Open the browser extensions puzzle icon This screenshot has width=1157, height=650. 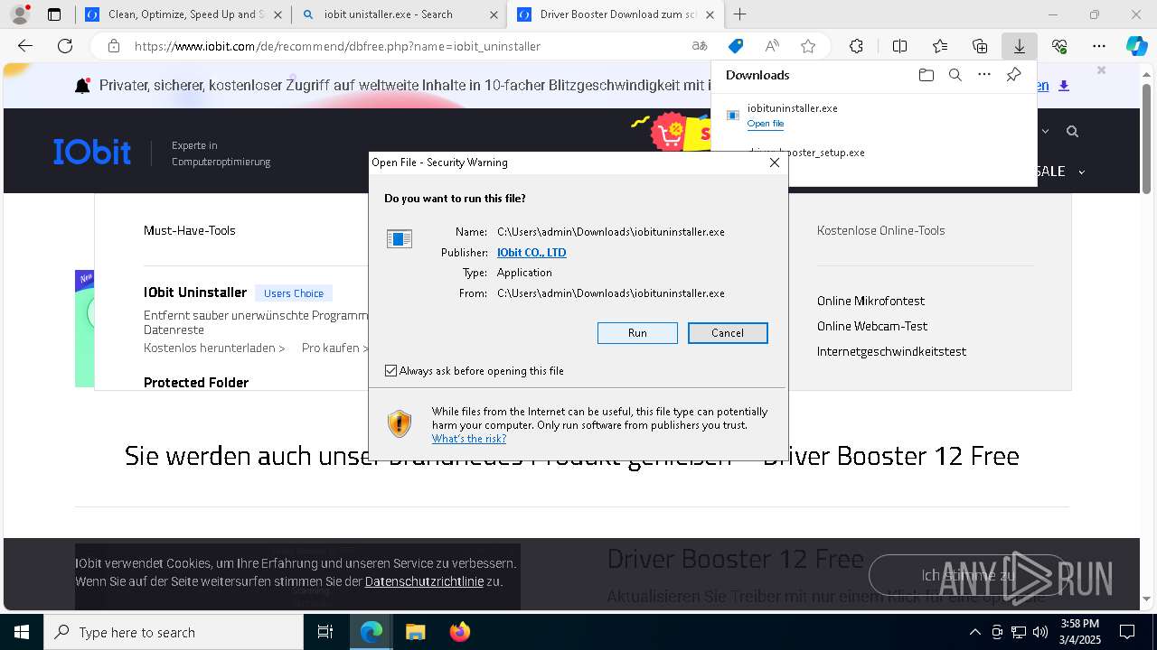click(x=856, y=46)
